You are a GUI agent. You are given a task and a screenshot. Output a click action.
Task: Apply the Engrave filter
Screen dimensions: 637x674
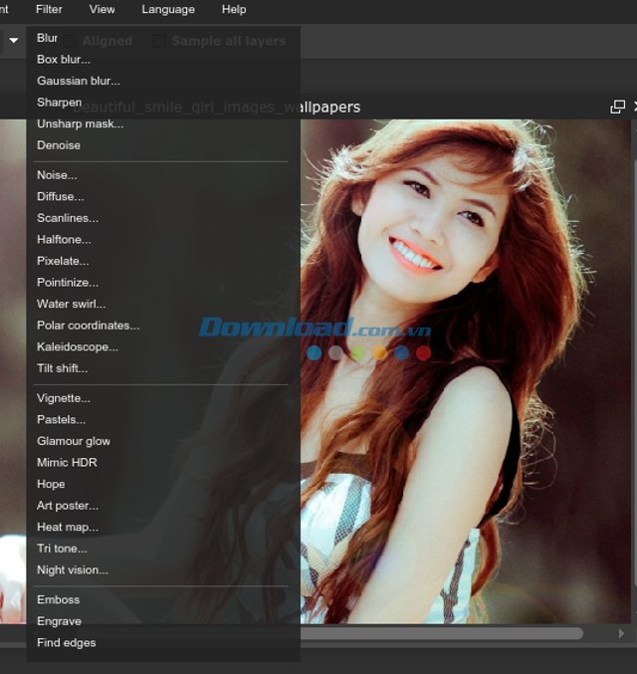coord(60,621)
